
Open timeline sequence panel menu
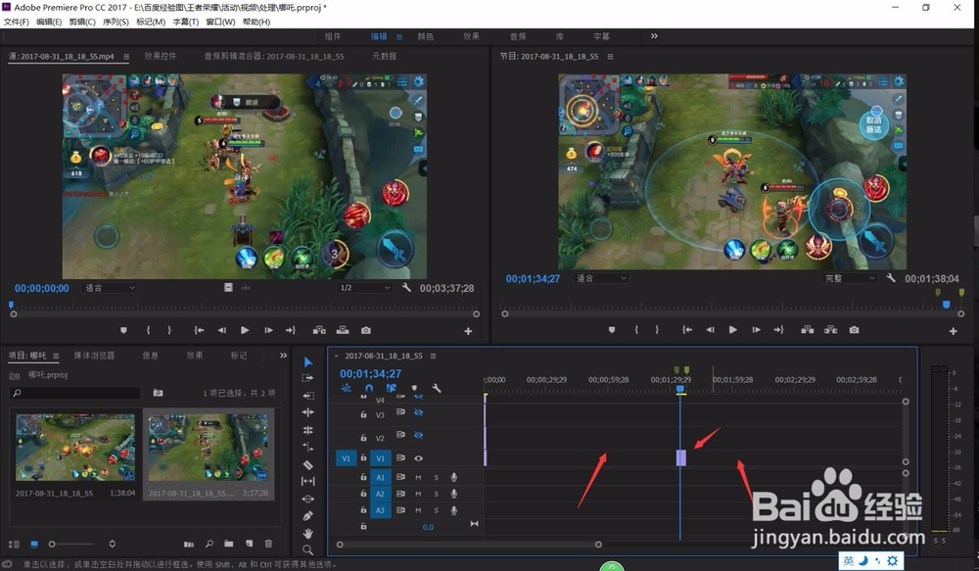(433, 356)
